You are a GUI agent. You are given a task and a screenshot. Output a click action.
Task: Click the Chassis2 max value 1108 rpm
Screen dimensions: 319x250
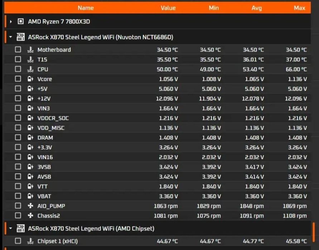(295, 216)
